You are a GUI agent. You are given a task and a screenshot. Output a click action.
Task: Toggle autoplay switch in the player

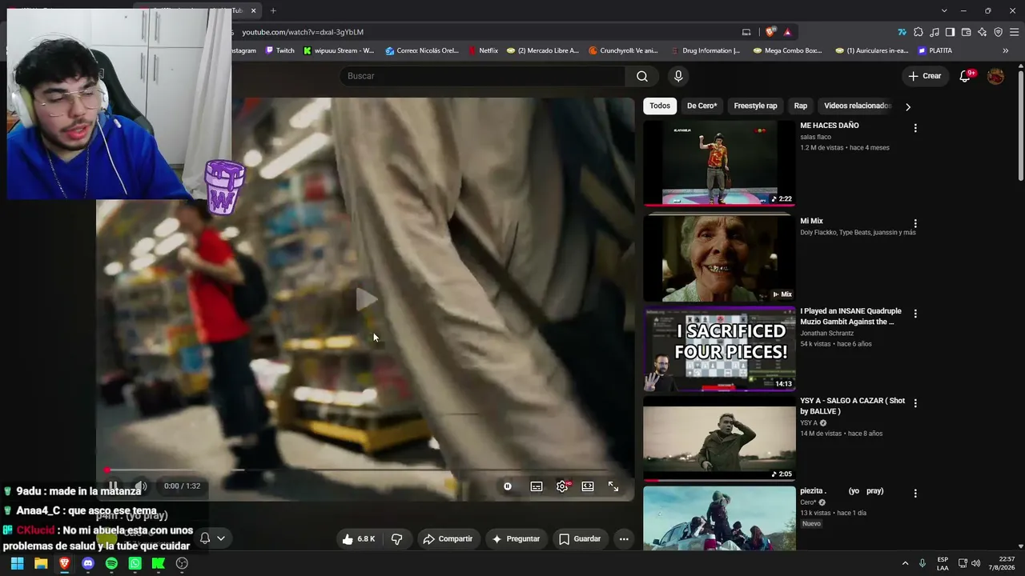[x=508, y=486]
